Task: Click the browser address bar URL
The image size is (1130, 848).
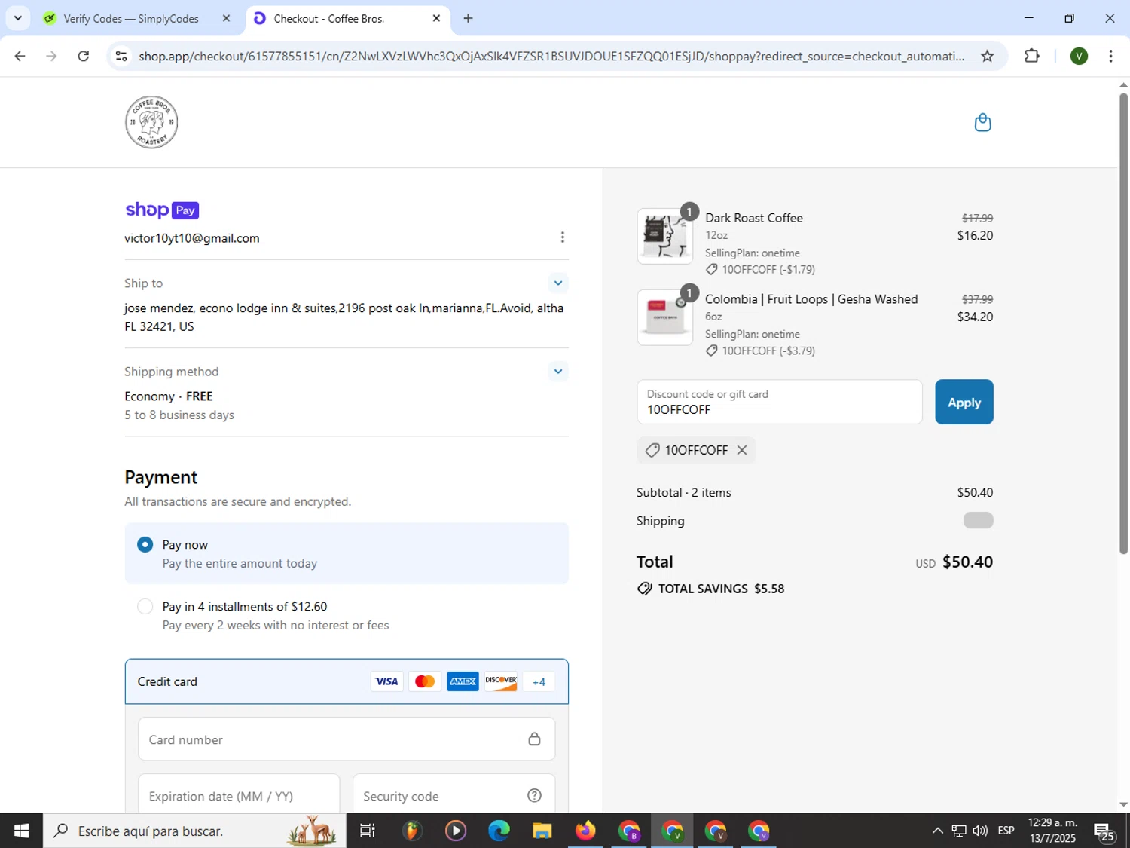Action: coord(551,56)
